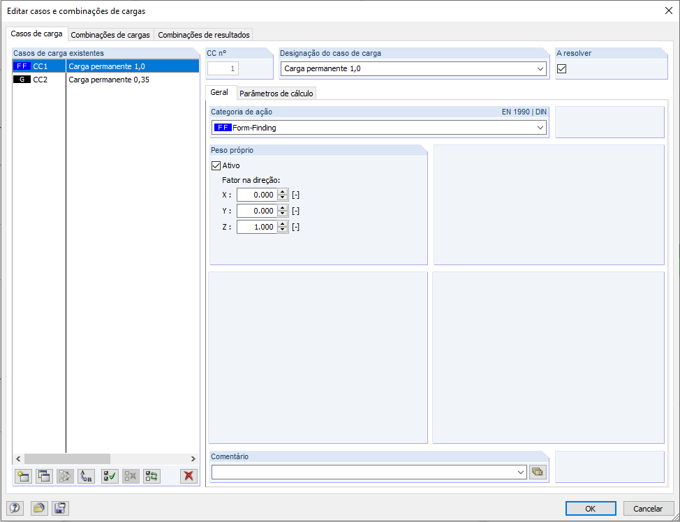The height and width of the screenshot is (522, 680).
Task: Open the help button at dialog bottom
Action: tap(15, 507)
